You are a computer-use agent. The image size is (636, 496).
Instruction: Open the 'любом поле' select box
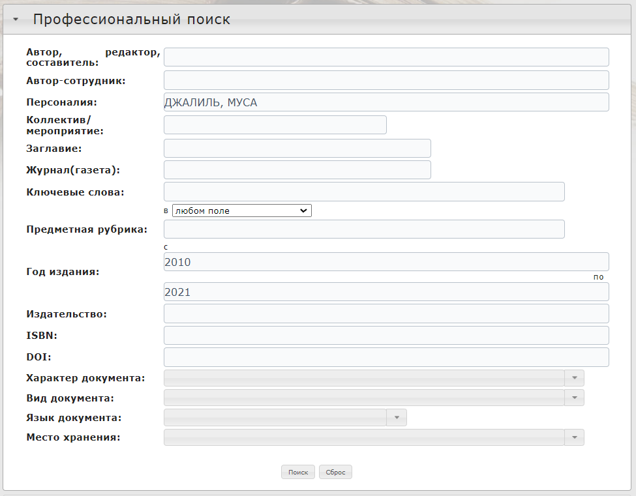tap(241, 211)
